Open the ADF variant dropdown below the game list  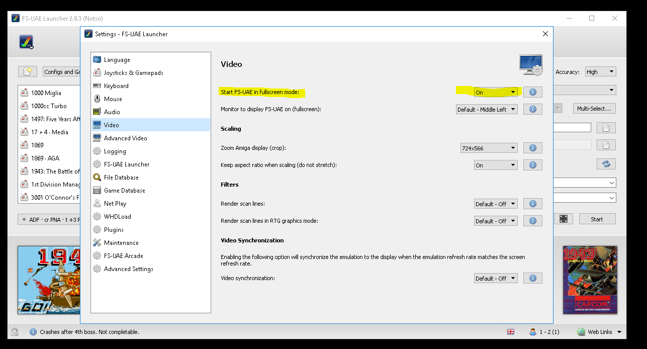coord(49,219)
